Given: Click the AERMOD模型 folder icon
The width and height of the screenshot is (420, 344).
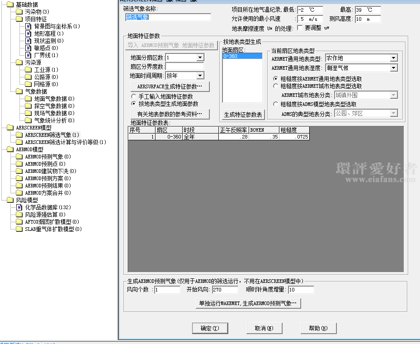Looking at the screenshot, I should coord(10,149).
